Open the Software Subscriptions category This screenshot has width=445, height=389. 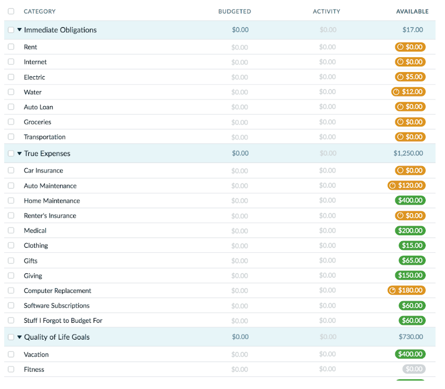tap(56, 305)
